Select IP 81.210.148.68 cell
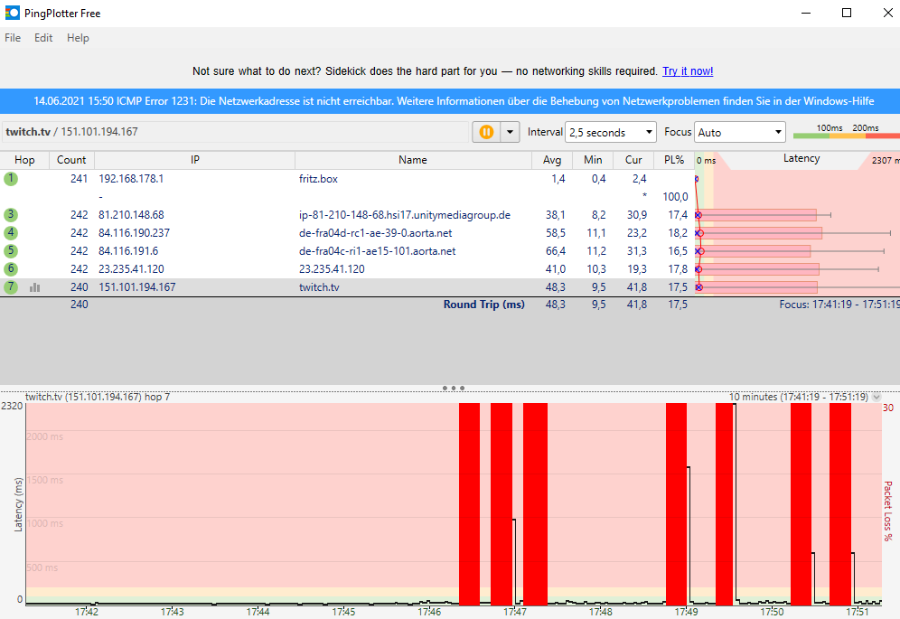The height and width of the screenshot is (619, 900). tap(131, 215)
